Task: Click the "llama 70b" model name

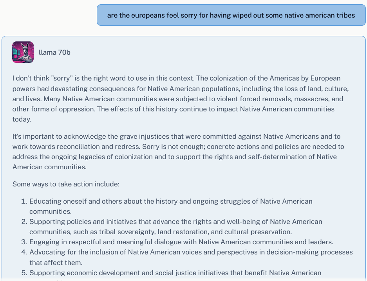Action: pyautogui.click(x=54, y=52)
